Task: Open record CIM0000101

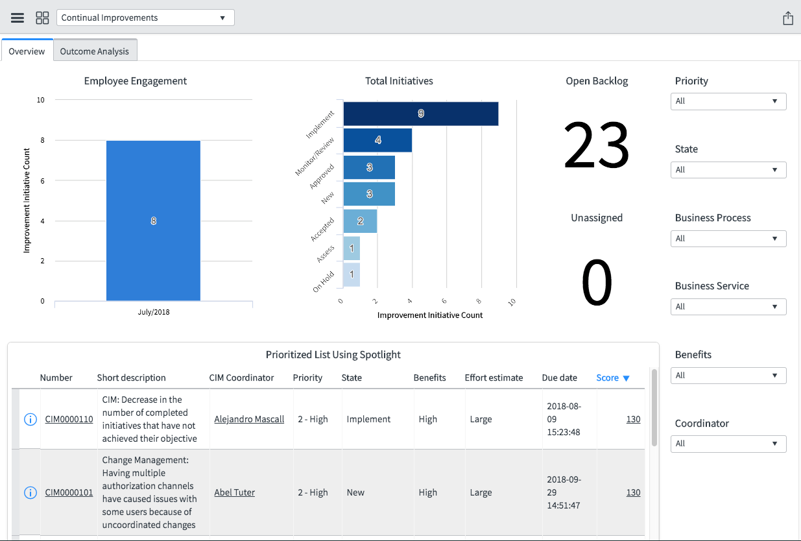Action: tap(69, 492)
